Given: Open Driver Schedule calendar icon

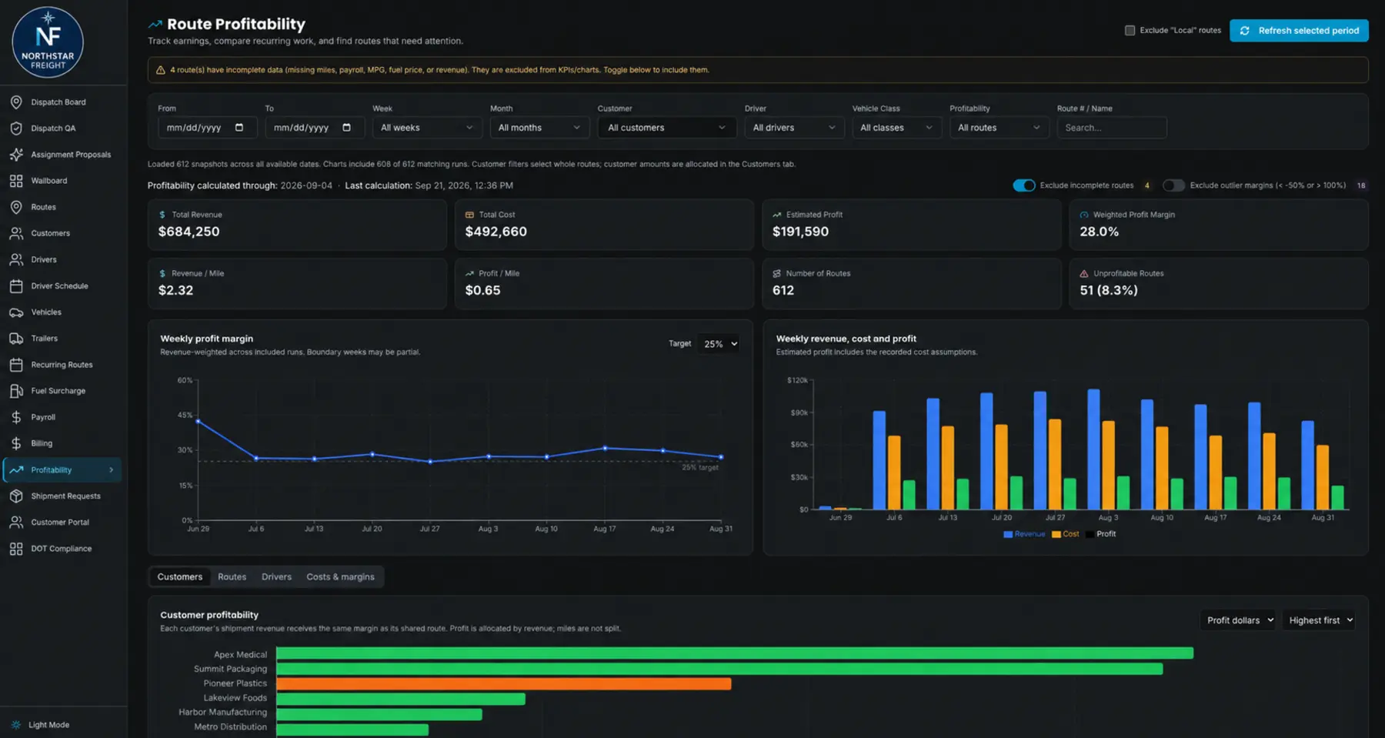Looking at the screenshot, I should pos(16,286).
